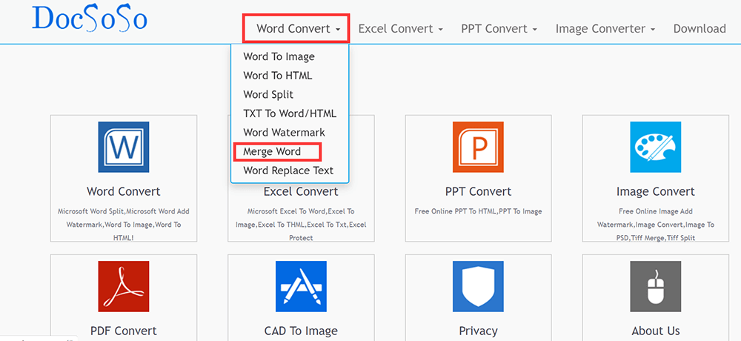The width and height of the screenshot is (741, 341).
Task: Choose TXT To Word/HTML entry
Action: pyautogui.click(x=290, y=113)
